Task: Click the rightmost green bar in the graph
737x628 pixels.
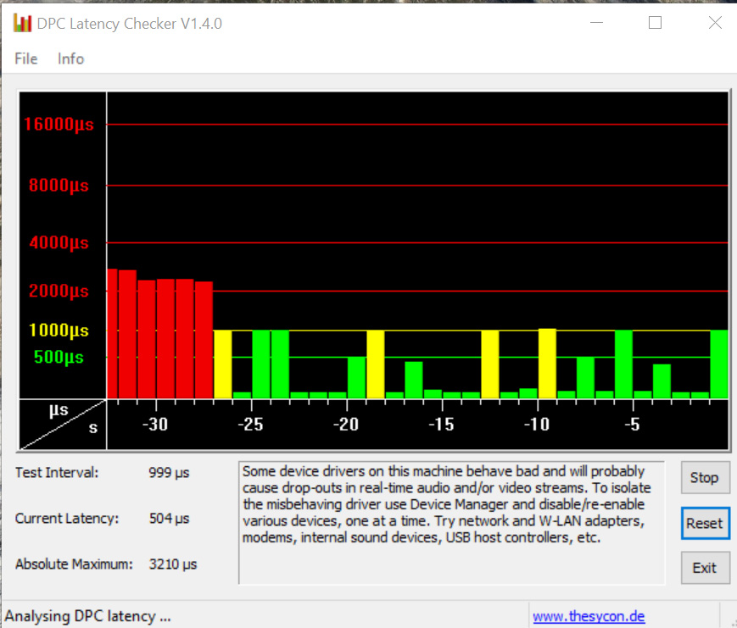Action: pyautogui.click(x=719, y=364)
